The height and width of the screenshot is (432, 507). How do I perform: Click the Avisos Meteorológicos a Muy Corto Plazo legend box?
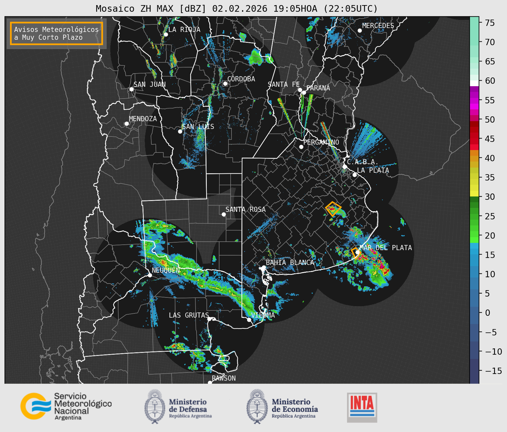pyautogui.click(x=57, y=33)
